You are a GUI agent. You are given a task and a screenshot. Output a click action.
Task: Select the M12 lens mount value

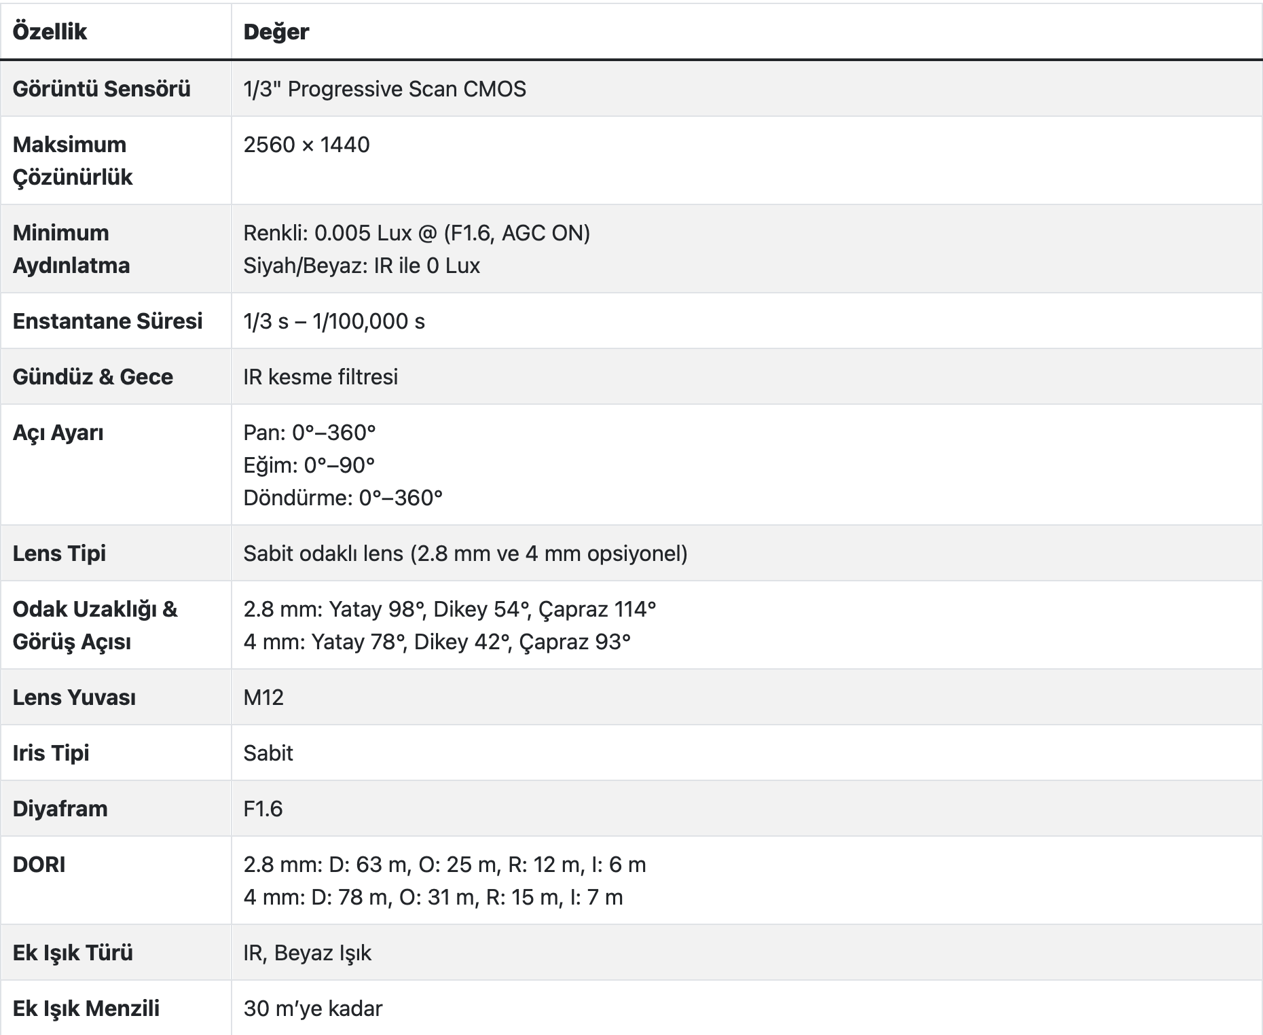pyautogui.click(x=263, y=697)
